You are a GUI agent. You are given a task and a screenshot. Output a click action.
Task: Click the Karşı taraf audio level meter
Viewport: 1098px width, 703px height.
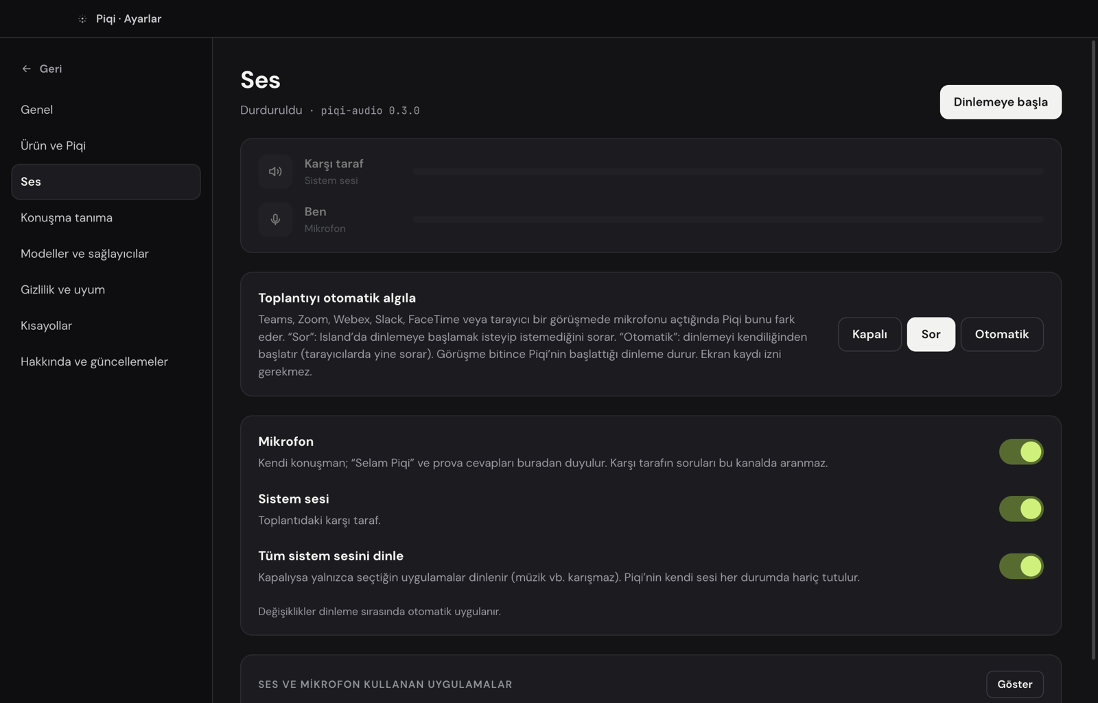pos(728,171)
